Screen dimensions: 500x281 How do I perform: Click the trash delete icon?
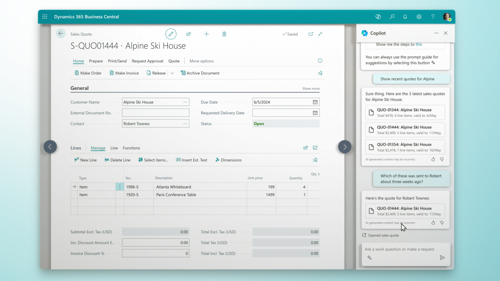click(224, 34)
